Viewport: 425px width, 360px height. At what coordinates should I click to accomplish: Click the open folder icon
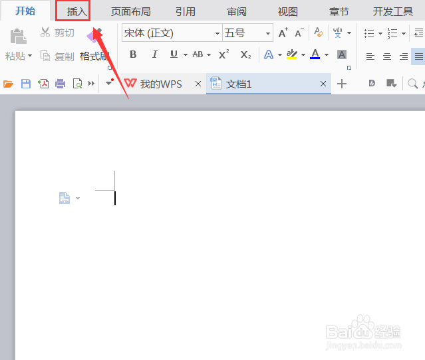tap(8, 84)
